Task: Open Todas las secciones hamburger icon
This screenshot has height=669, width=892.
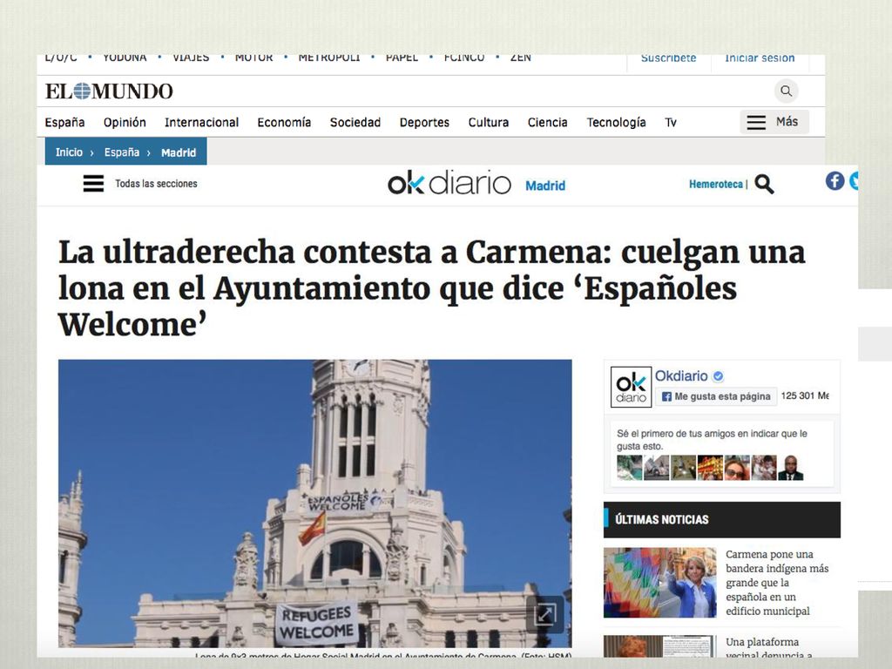Action: [93, 183]
